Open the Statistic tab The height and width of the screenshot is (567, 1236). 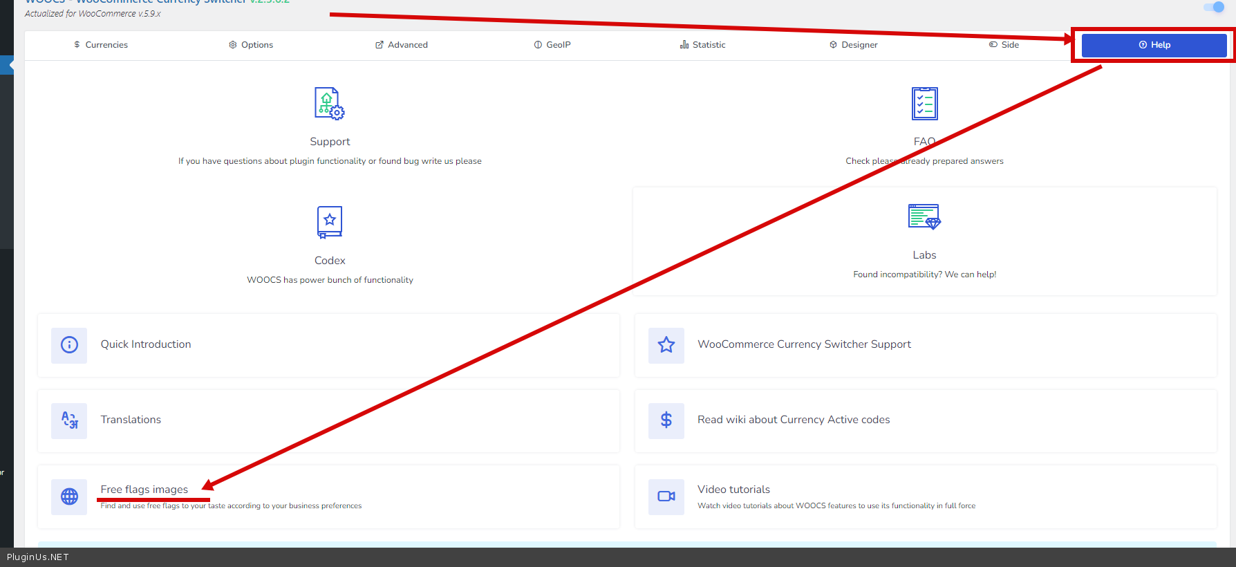(703, 45)
